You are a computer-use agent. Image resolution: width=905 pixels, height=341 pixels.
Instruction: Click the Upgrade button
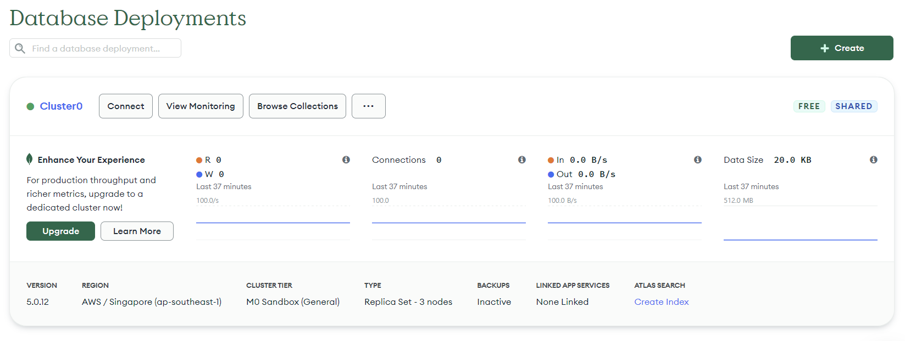[x=60, y=231]
